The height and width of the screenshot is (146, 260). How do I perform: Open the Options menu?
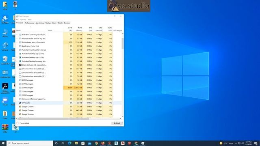[23, 20]
